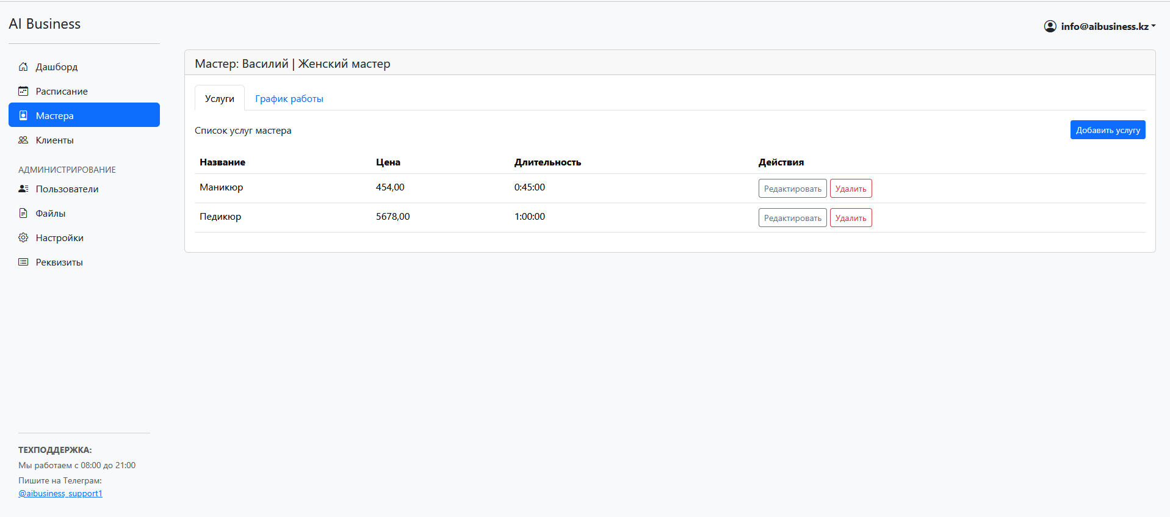Click the Расписание calendar icon
The image size is (1170, 517).
23,91
